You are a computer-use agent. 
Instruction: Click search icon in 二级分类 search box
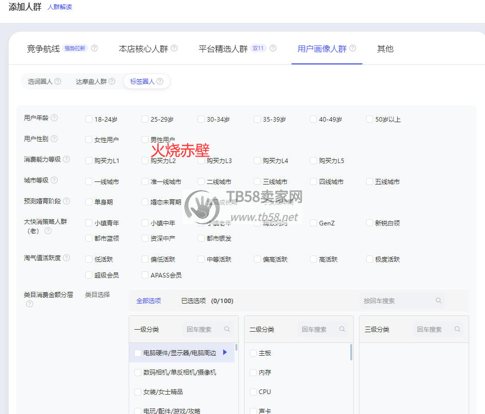pyautogui.click(x=342, y=329)
